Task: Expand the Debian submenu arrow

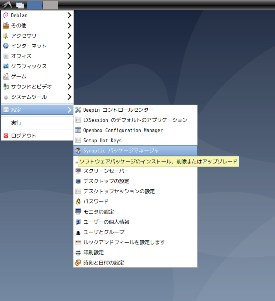Action: click(x=70, y=15)
